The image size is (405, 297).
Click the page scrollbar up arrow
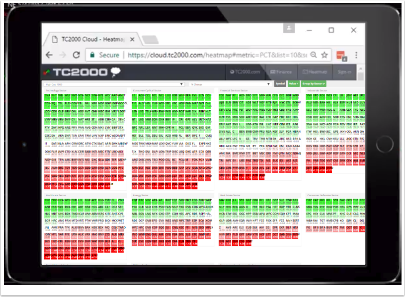click(x=361, y=69)
